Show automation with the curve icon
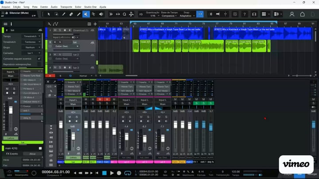 [x=55, y=24]
